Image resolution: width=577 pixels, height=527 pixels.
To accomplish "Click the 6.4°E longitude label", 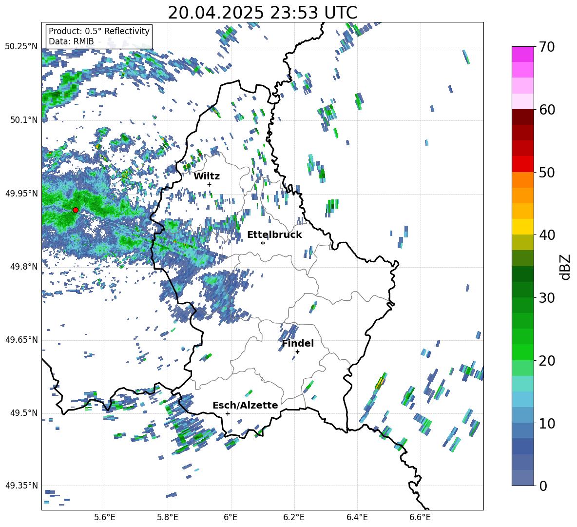I will (357, 517).
